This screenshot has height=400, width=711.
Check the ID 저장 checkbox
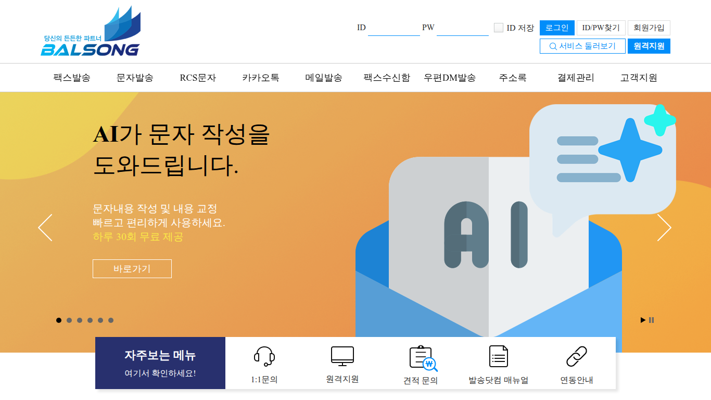(499, 28)
